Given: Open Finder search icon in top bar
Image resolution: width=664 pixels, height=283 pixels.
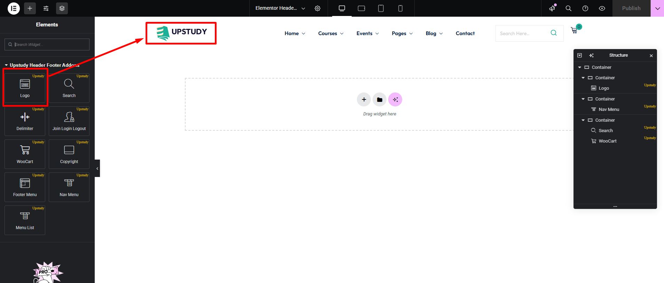Looking at the screenshot, I should 569,8.
